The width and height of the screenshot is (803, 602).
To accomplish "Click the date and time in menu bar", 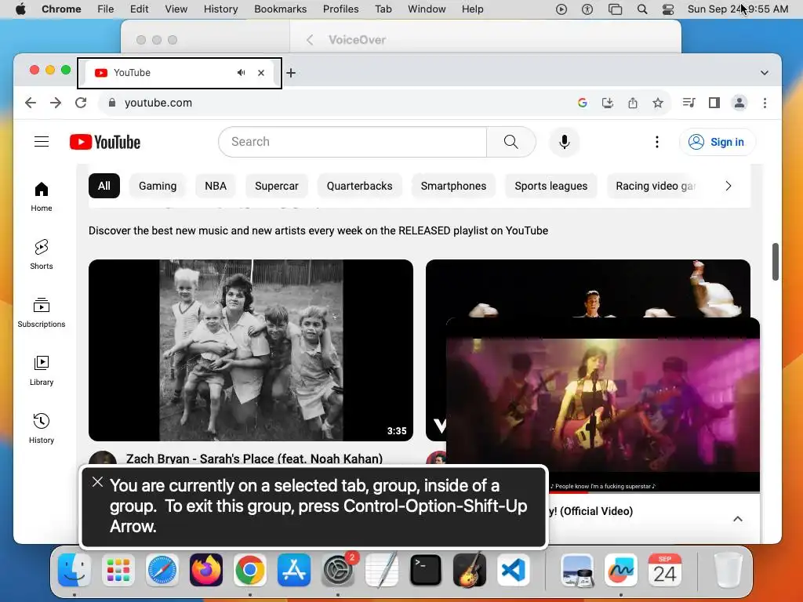I will tap(737, 9).
